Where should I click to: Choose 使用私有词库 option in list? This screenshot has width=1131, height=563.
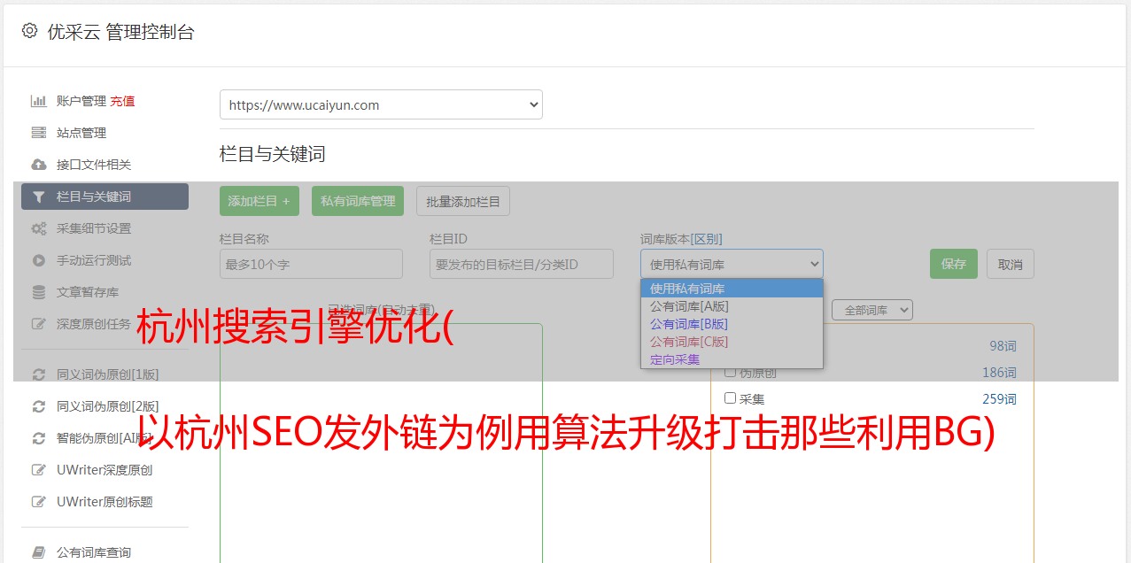pyautogui.click(x=732, y=289)
